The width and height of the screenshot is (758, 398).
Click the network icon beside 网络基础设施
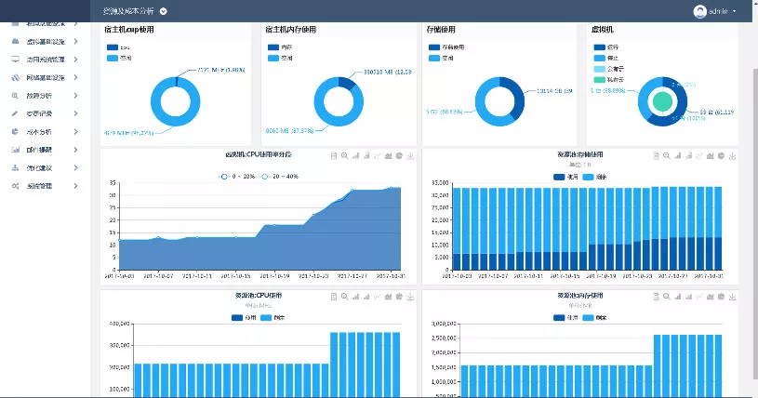point(16,77)
